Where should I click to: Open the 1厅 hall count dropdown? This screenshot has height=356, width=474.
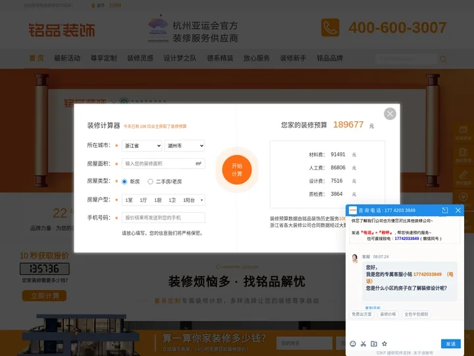(x=144, y=200)
